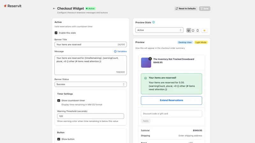This screenshot has width=255, height=143.
Task: Click the Save button
Action: coord(204,9)
